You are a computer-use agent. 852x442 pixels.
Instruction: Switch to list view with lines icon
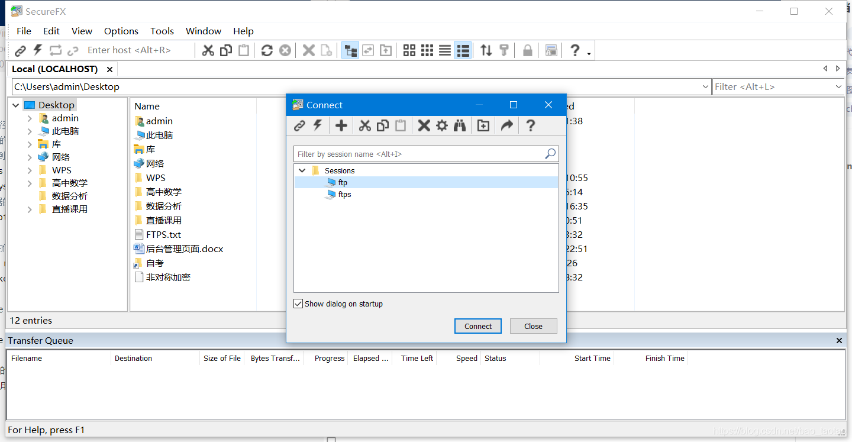445,50
